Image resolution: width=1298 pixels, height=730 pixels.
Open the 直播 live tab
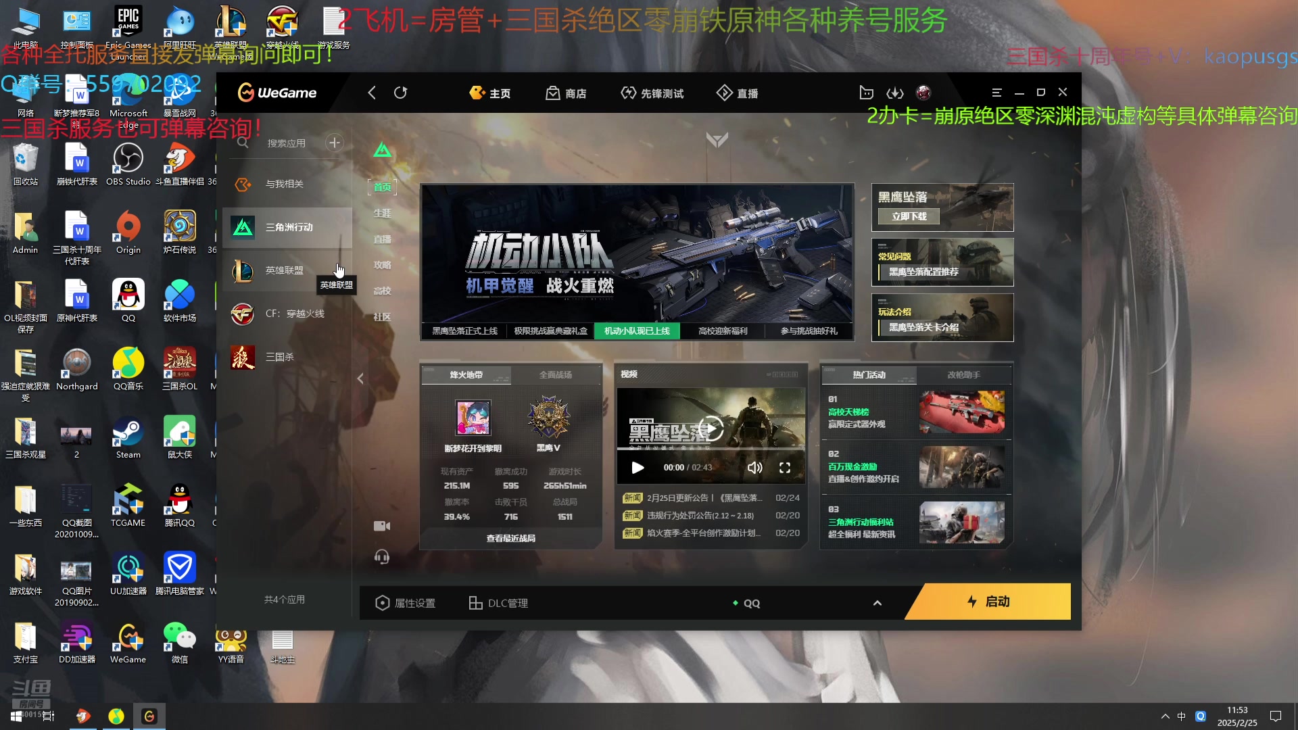[738, 93]
